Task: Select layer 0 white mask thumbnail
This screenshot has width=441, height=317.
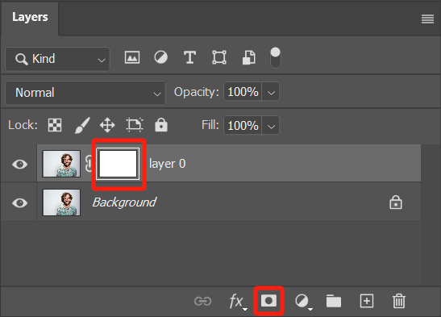Action: (x=119, y=164)
